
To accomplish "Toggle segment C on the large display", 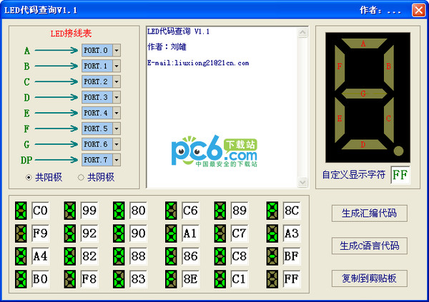I will click(x=389, y=119).
